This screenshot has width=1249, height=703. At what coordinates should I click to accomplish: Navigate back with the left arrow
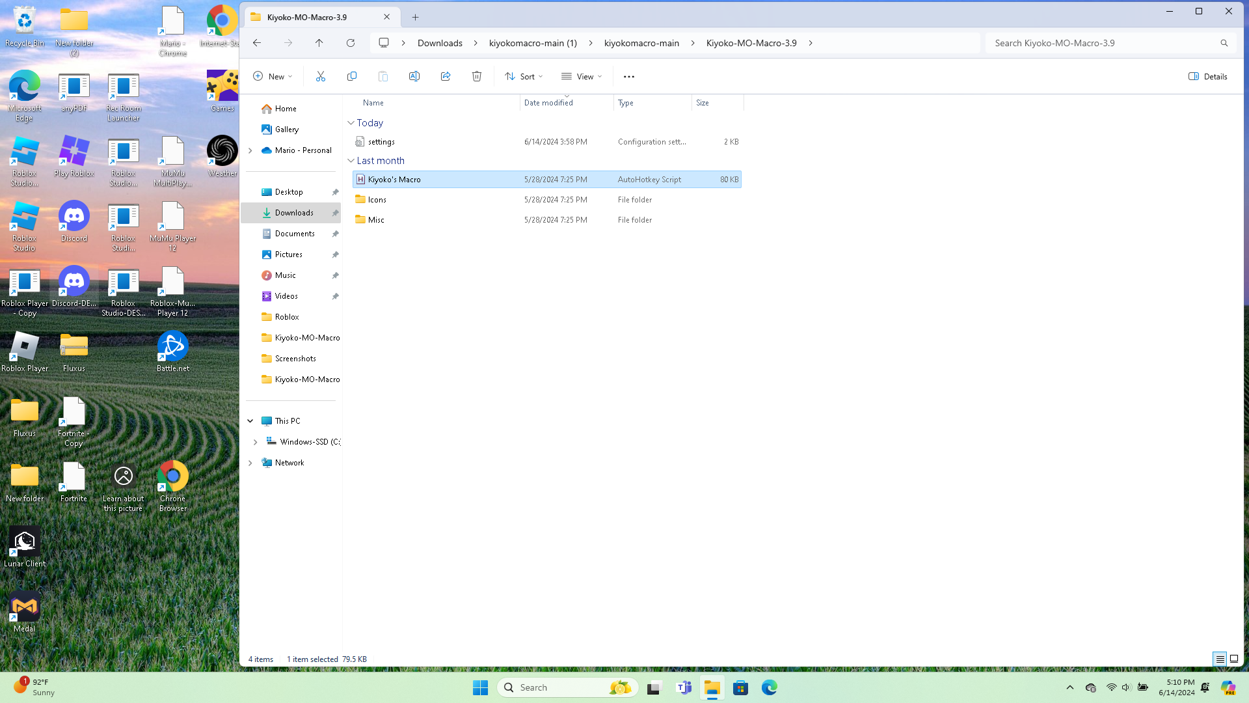(x=257, y=43)
